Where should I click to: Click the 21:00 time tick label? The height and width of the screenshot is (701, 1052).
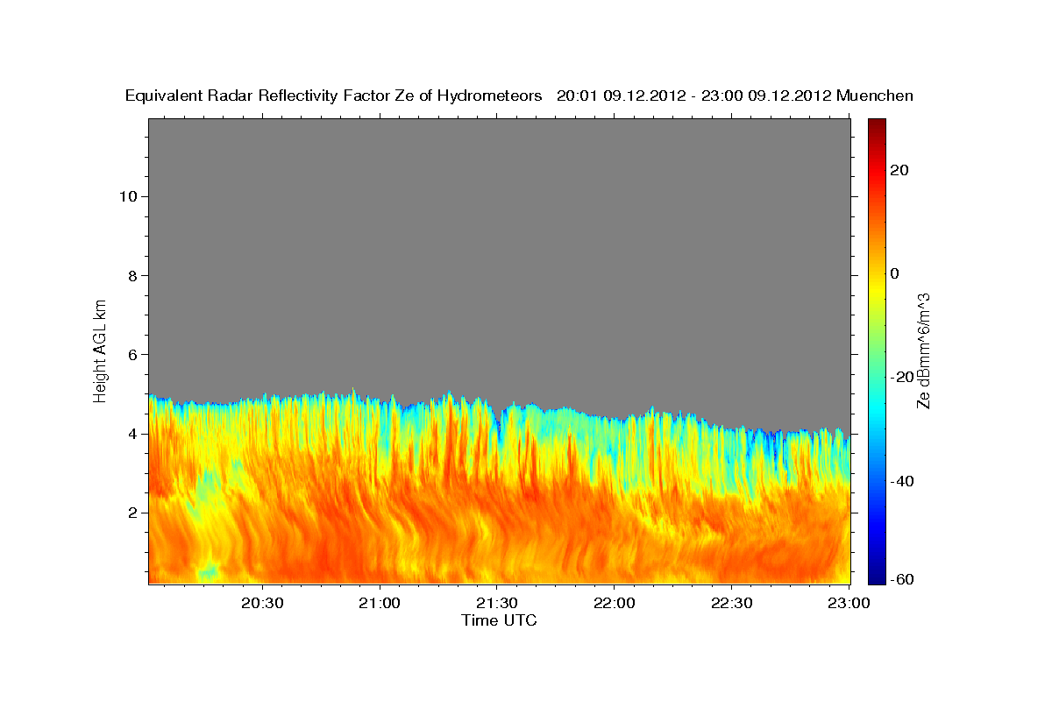380,603
